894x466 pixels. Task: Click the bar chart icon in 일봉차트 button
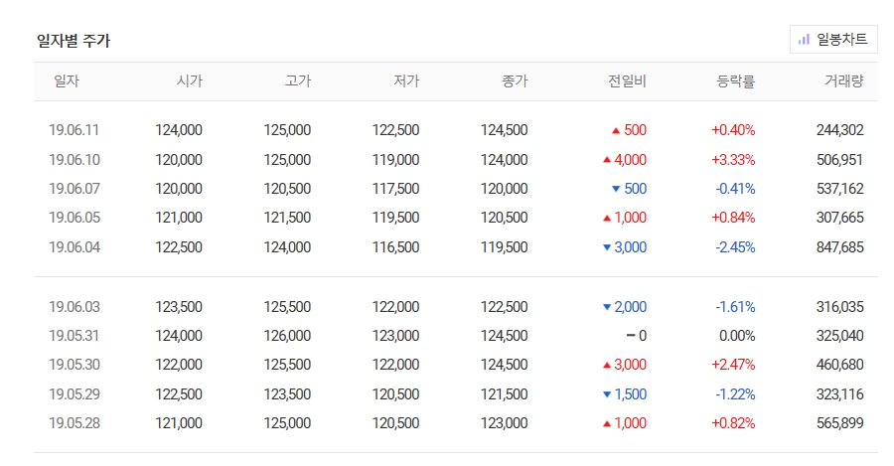[x=804, y=40]
